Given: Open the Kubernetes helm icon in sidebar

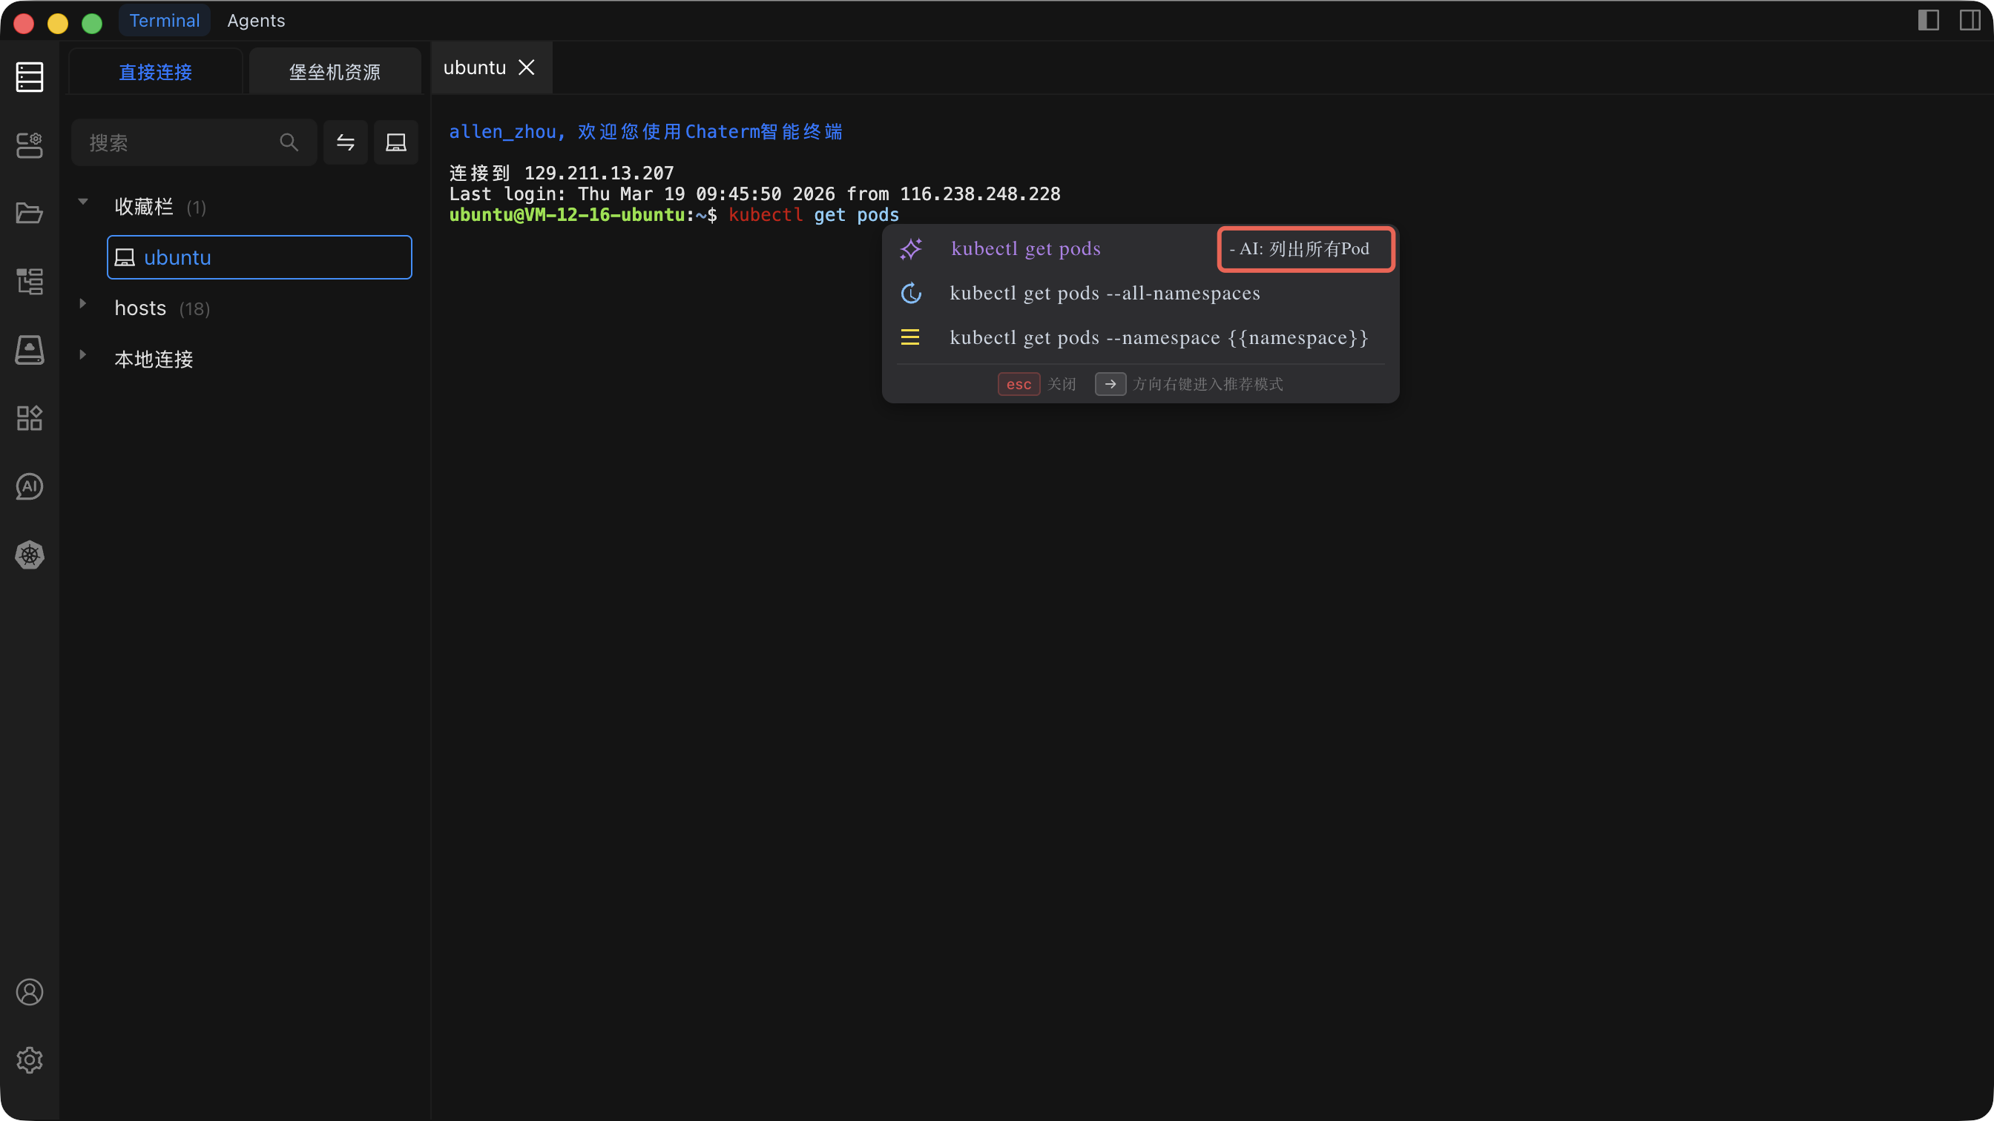Looking at the screenshot, I should [30, 555].
